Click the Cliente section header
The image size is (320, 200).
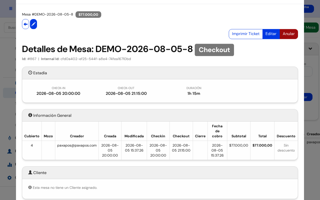pos(160,173)
